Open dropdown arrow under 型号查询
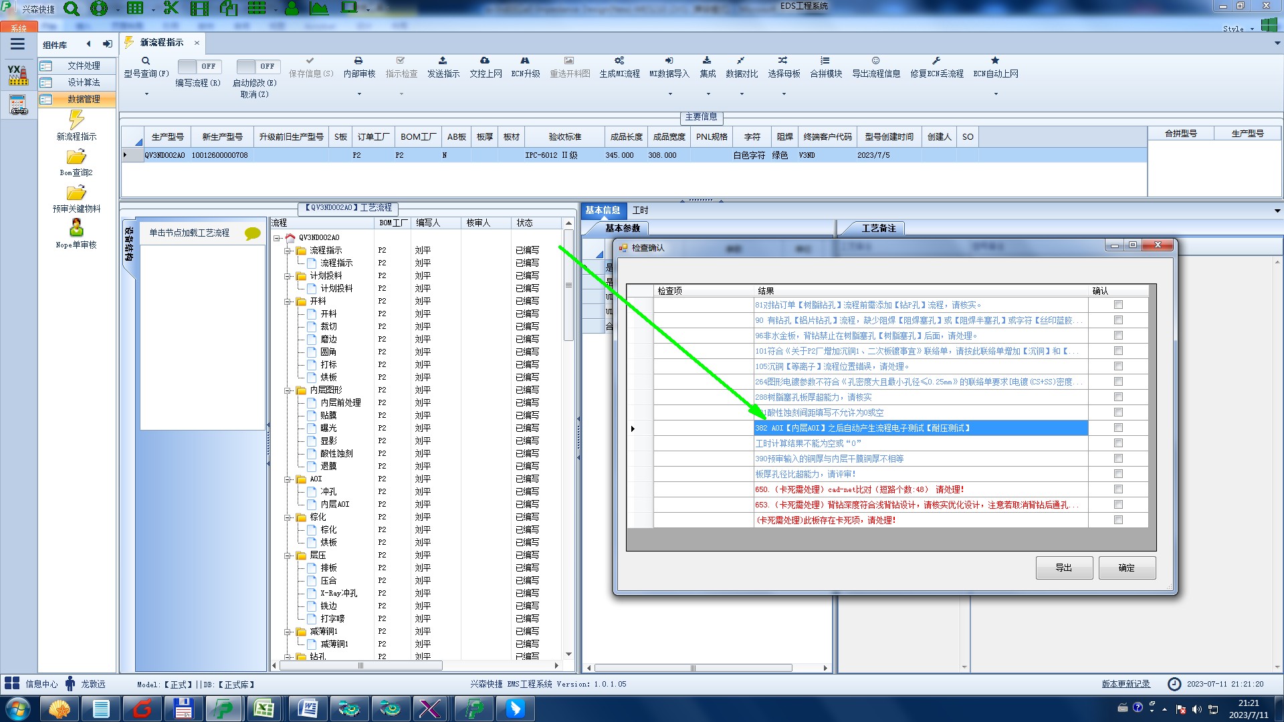 pyautogui.click(x=146, y=94)
